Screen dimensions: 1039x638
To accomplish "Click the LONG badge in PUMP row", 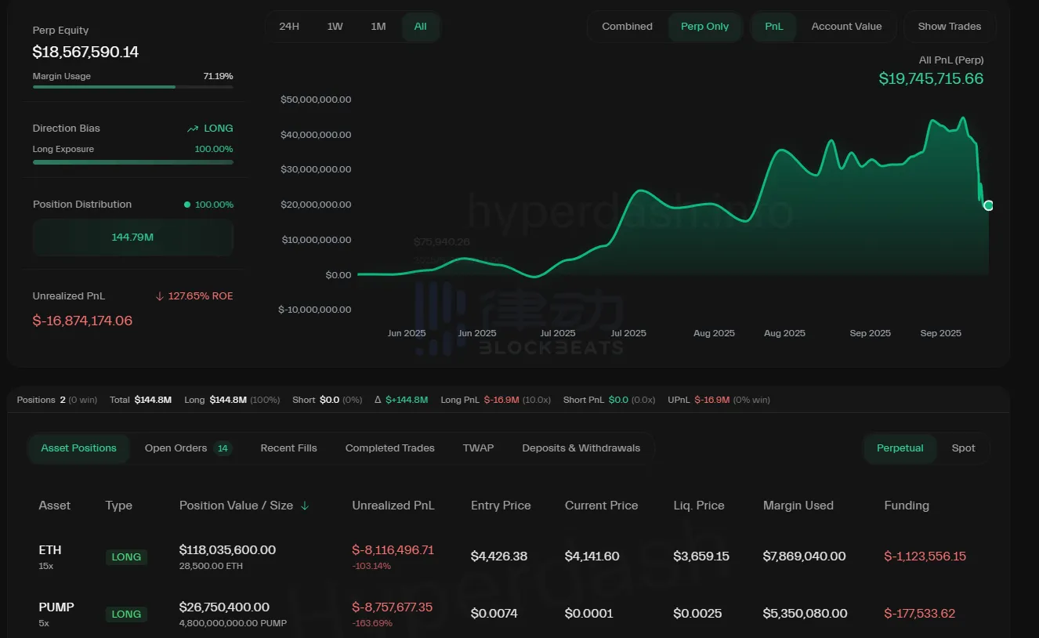I will point(126,614).
